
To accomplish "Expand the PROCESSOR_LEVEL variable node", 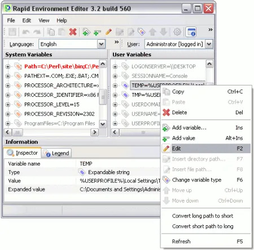I will (8, 105).
